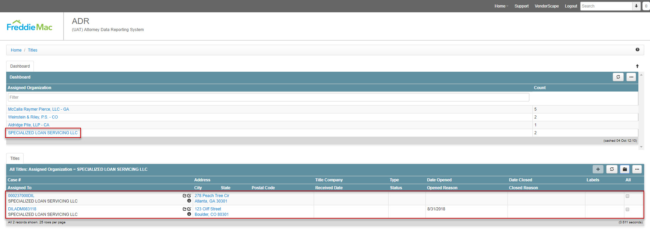Open case 000237000DIL
Screen dimensions: 650x236
pos(21,196)
